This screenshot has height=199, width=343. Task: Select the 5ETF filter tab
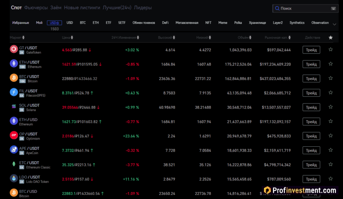click(x=122, y=23)
